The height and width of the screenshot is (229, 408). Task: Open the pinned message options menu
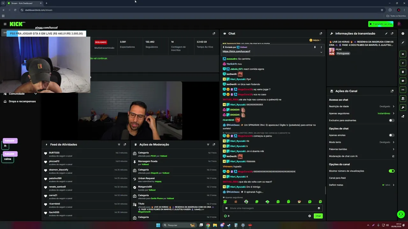click(x=321, y=47)
